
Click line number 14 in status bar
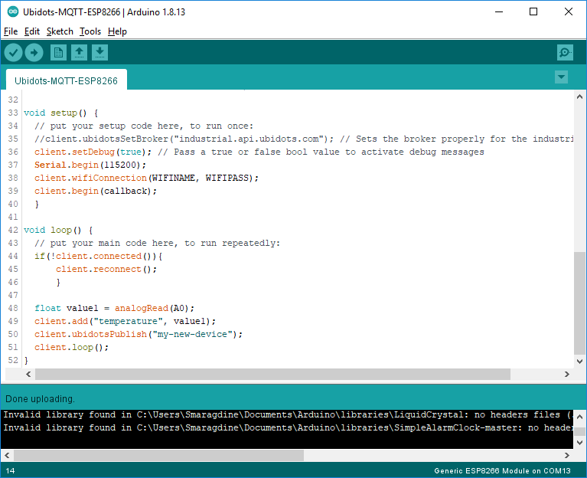pos(10,471)
